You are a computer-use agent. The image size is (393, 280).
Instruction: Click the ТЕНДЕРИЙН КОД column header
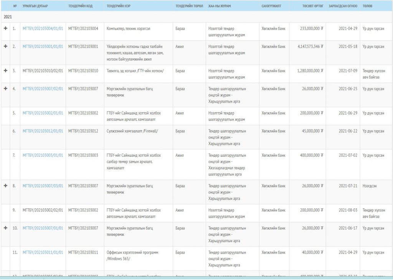[x=81, y=6]
